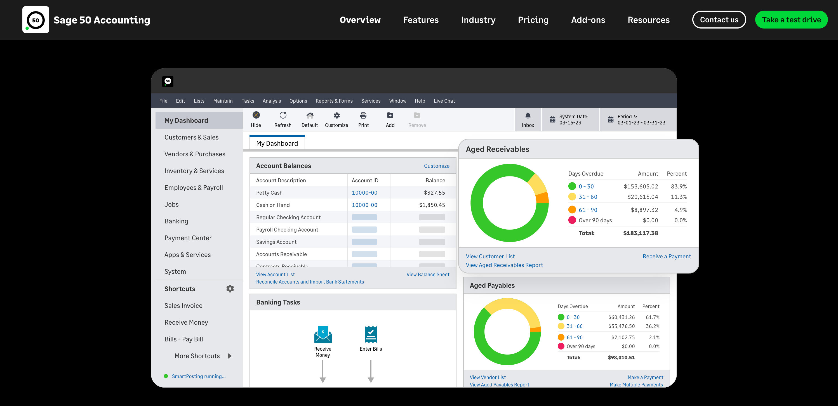Open Sales Invoice shortcut
The image size is (838, 406).
[183, 305]
